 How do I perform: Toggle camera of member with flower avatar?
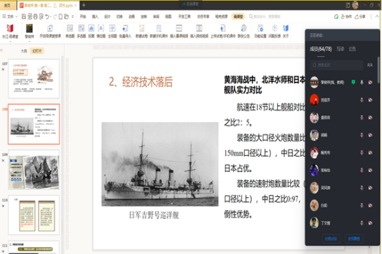pos(370,205)
